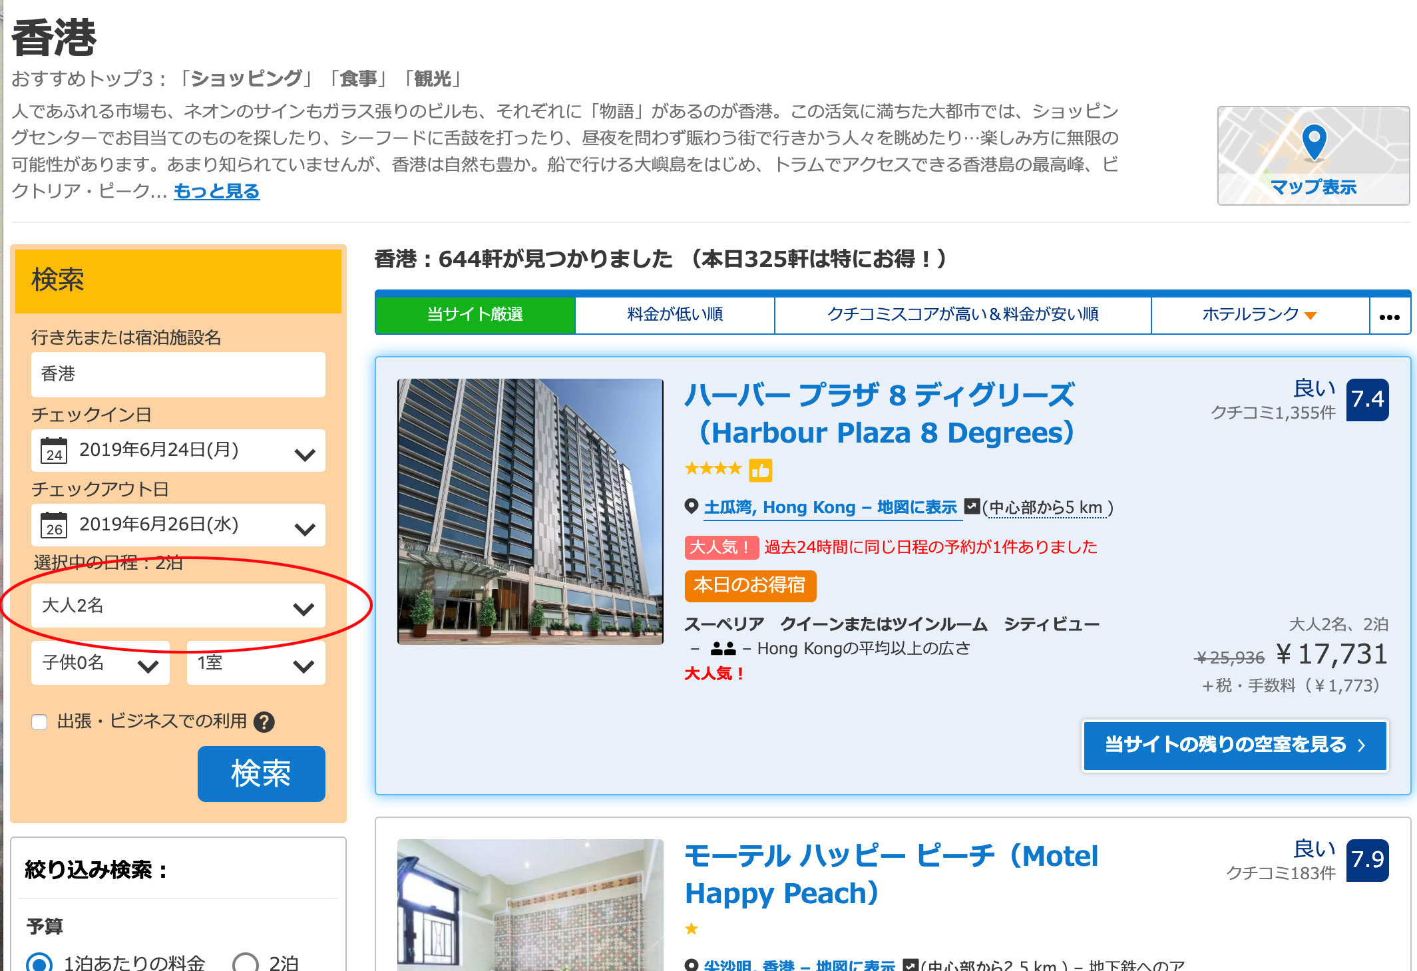Open the three-dots more sorting options

(1390, 315)
